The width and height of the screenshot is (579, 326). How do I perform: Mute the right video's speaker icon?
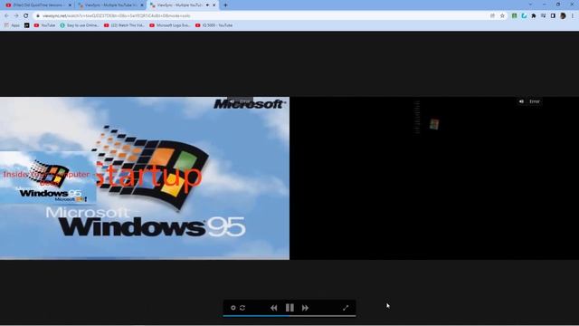click(x=521, y=101)
